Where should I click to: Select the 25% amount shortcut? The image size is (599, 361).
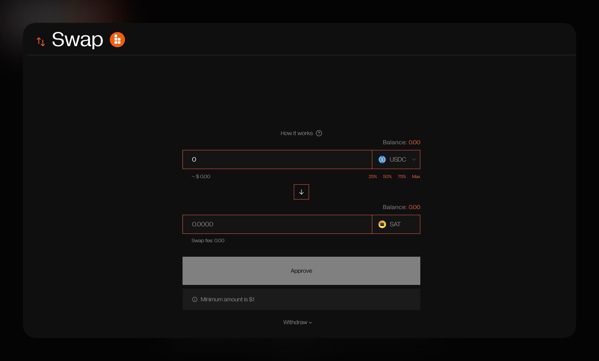click(373, 176)
